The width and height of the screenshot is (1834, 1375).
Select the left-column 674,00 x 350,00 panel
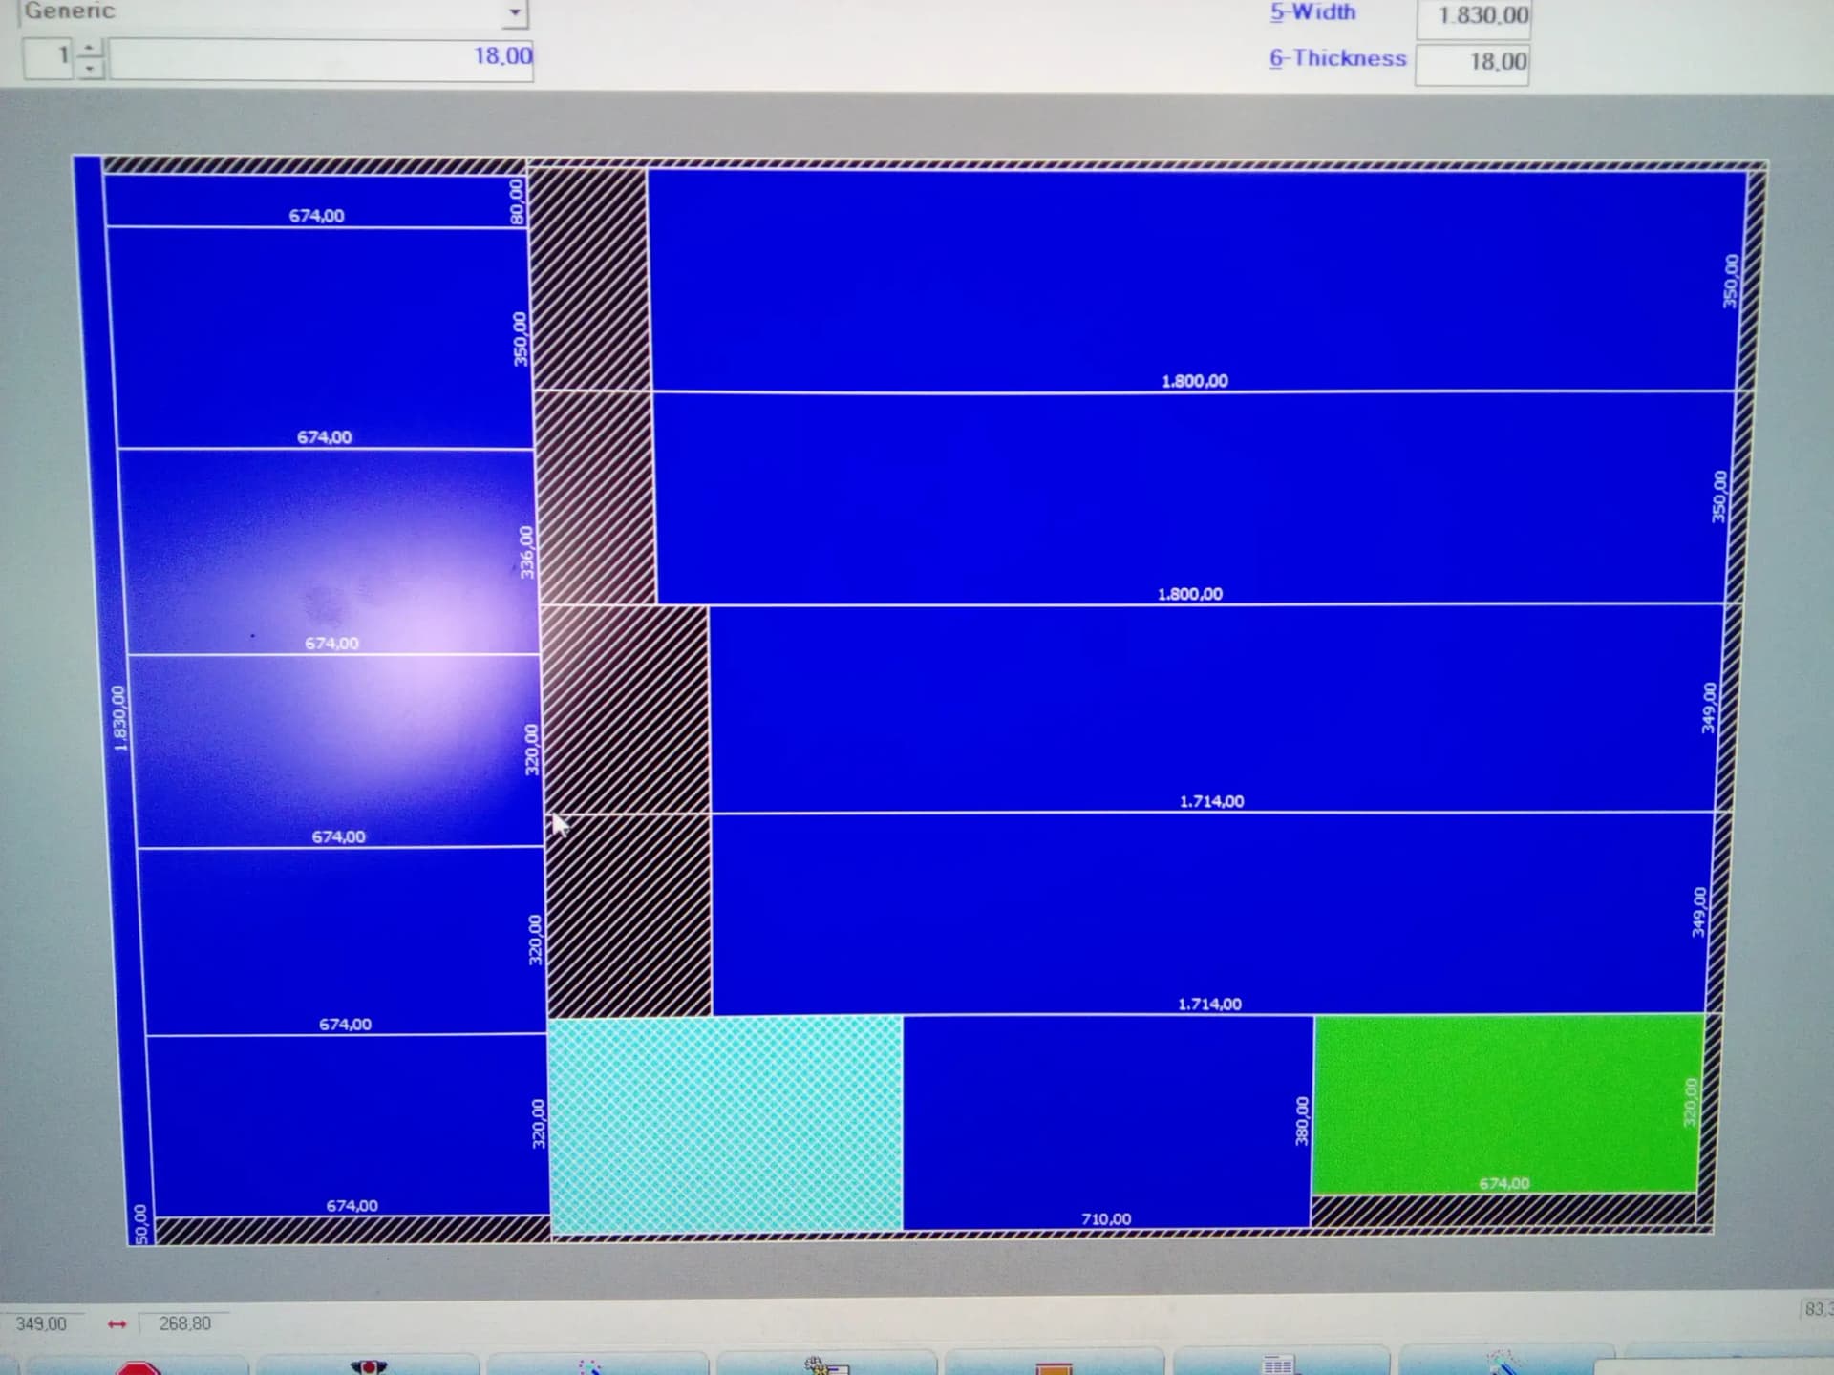click(x=320, y=338)
